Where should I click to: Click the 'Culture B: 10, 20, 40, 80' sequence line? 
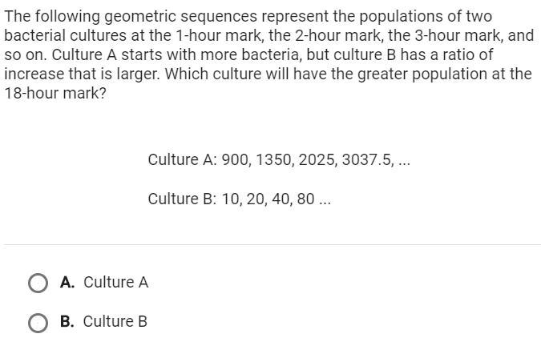point(239,199)
